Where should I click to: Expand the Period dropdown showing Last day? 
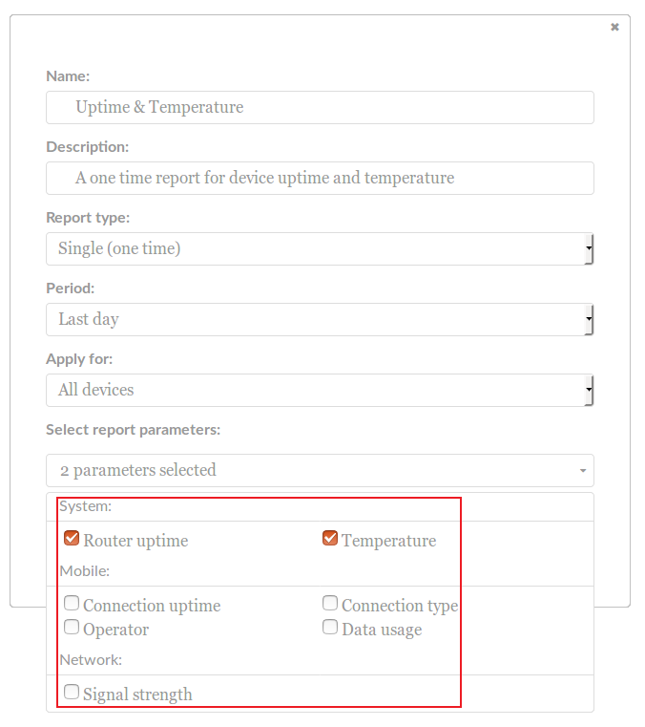[x=320, y=319]
